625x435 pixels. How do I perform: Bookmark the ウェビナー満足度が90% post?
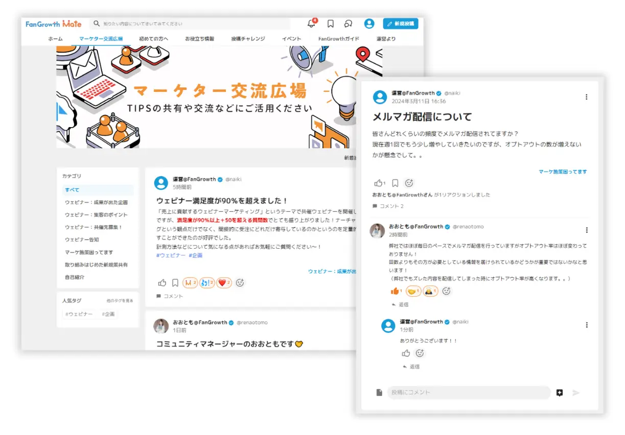tap(175, 282)
